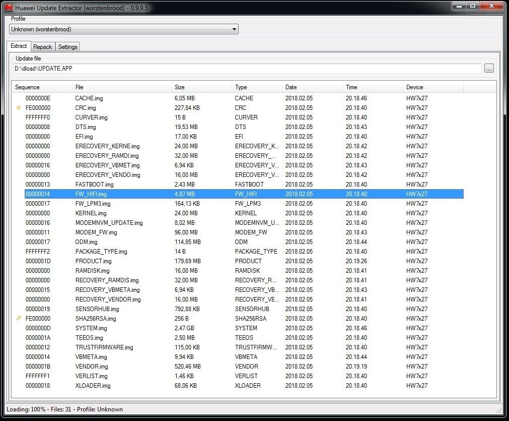The width and height of the screenshot is (509, 421).
Task: Sort by the Size column header
Action: [x=201, y=87]
